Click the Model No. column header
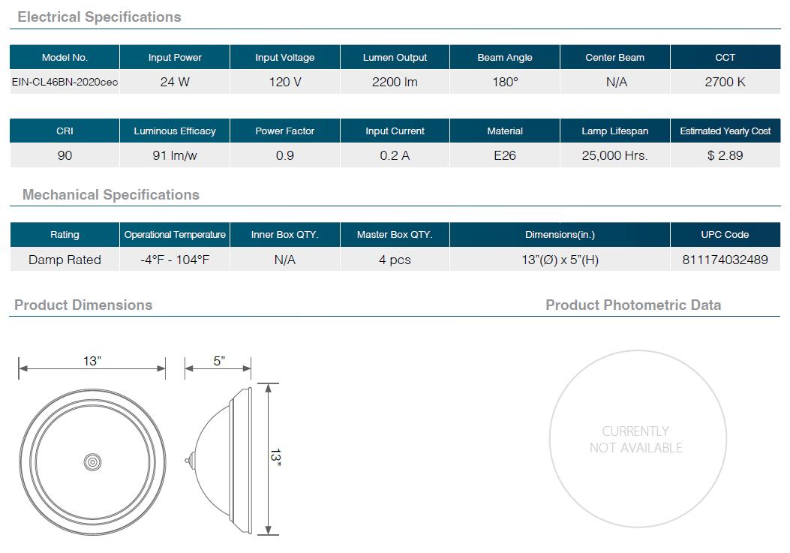Screen dimensions: 790x553 [x=65, y=58]
